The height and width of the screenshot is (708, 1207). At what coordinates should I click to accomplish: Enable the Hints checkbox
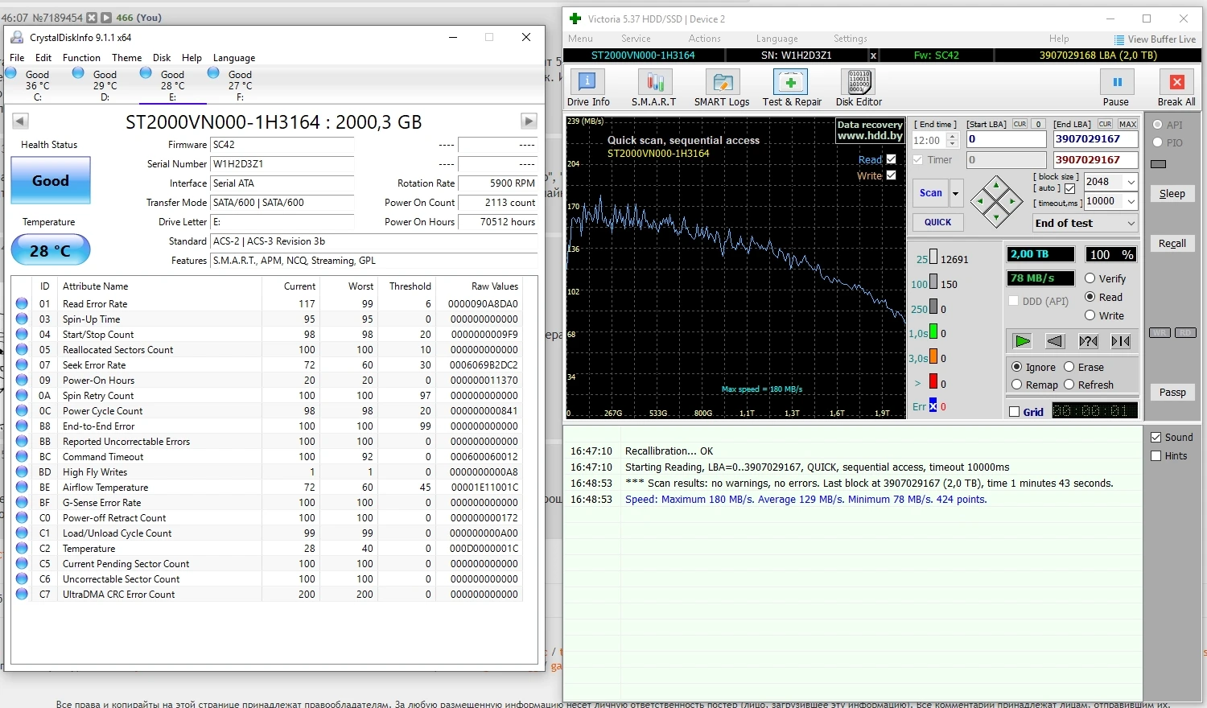[x=1156, y=455]
